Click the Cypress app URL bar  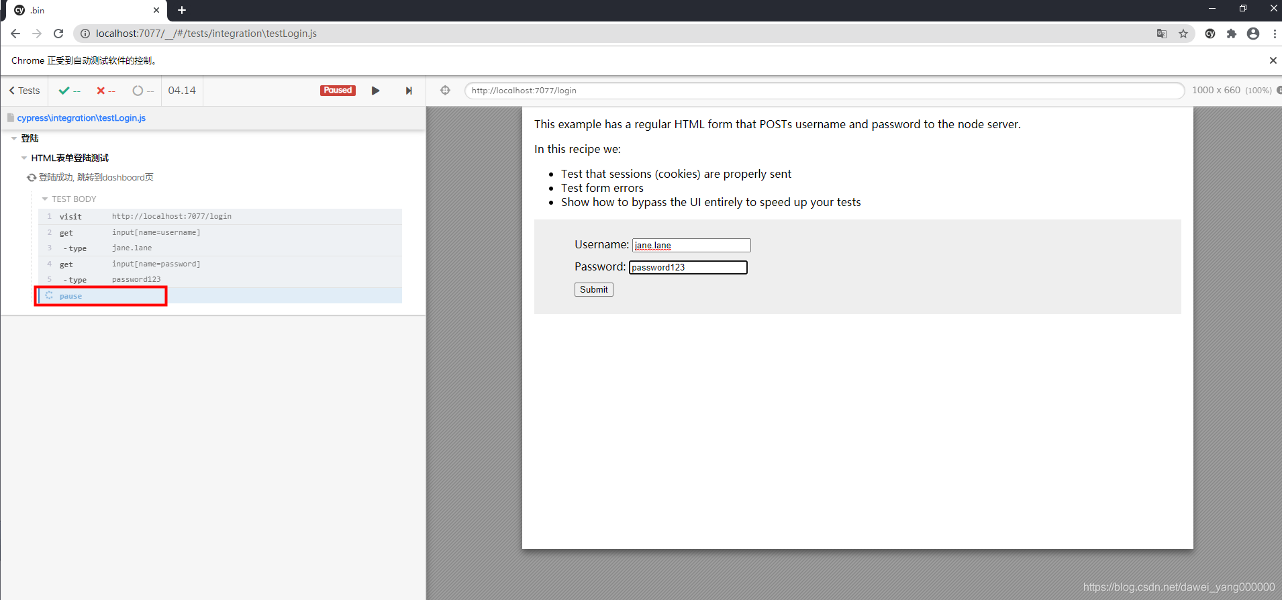[x=824, y=91]
